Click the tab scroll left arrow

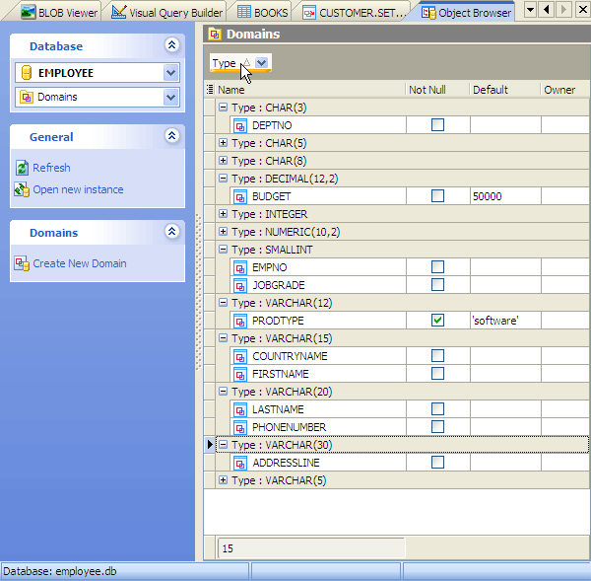click(547, 9)
